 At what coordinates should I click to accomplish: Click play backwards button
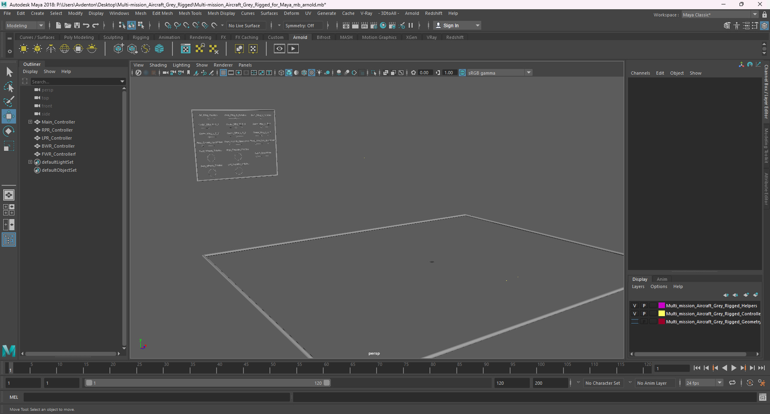(725, 368)
